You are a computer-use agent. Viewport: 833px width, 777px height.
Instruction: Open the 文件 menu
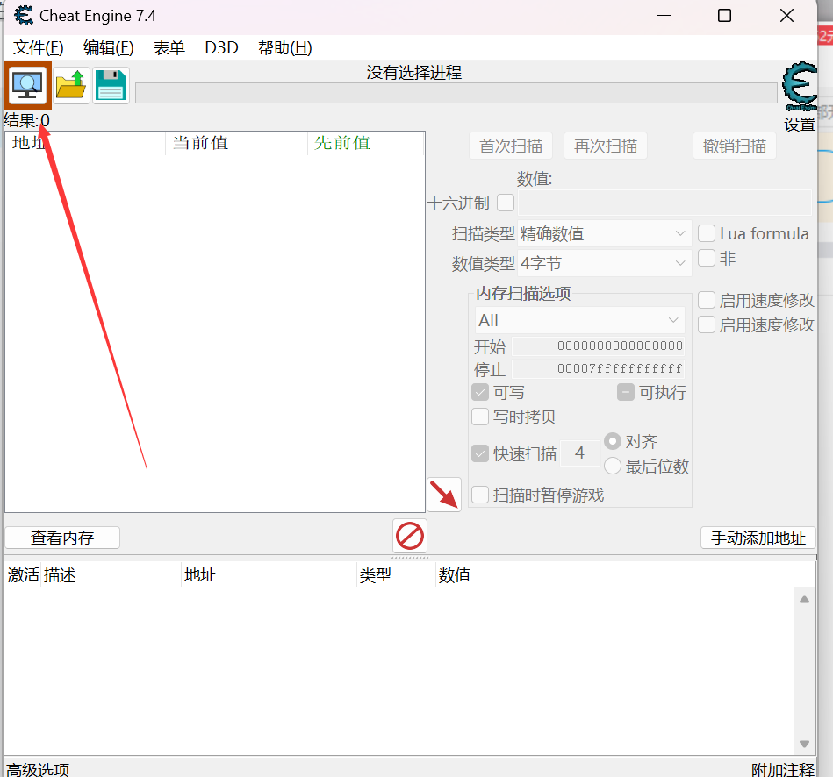point(37,47)
